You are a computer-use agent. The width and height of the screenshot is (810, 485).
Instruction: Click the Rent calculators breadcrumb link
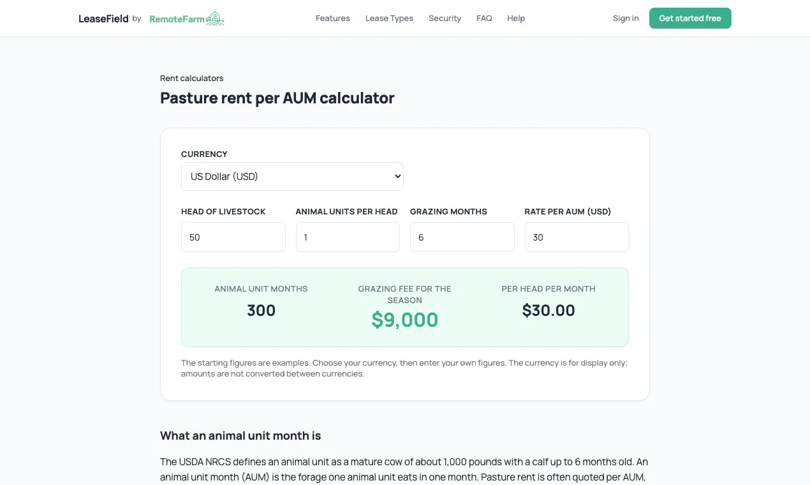coord(191,78)
